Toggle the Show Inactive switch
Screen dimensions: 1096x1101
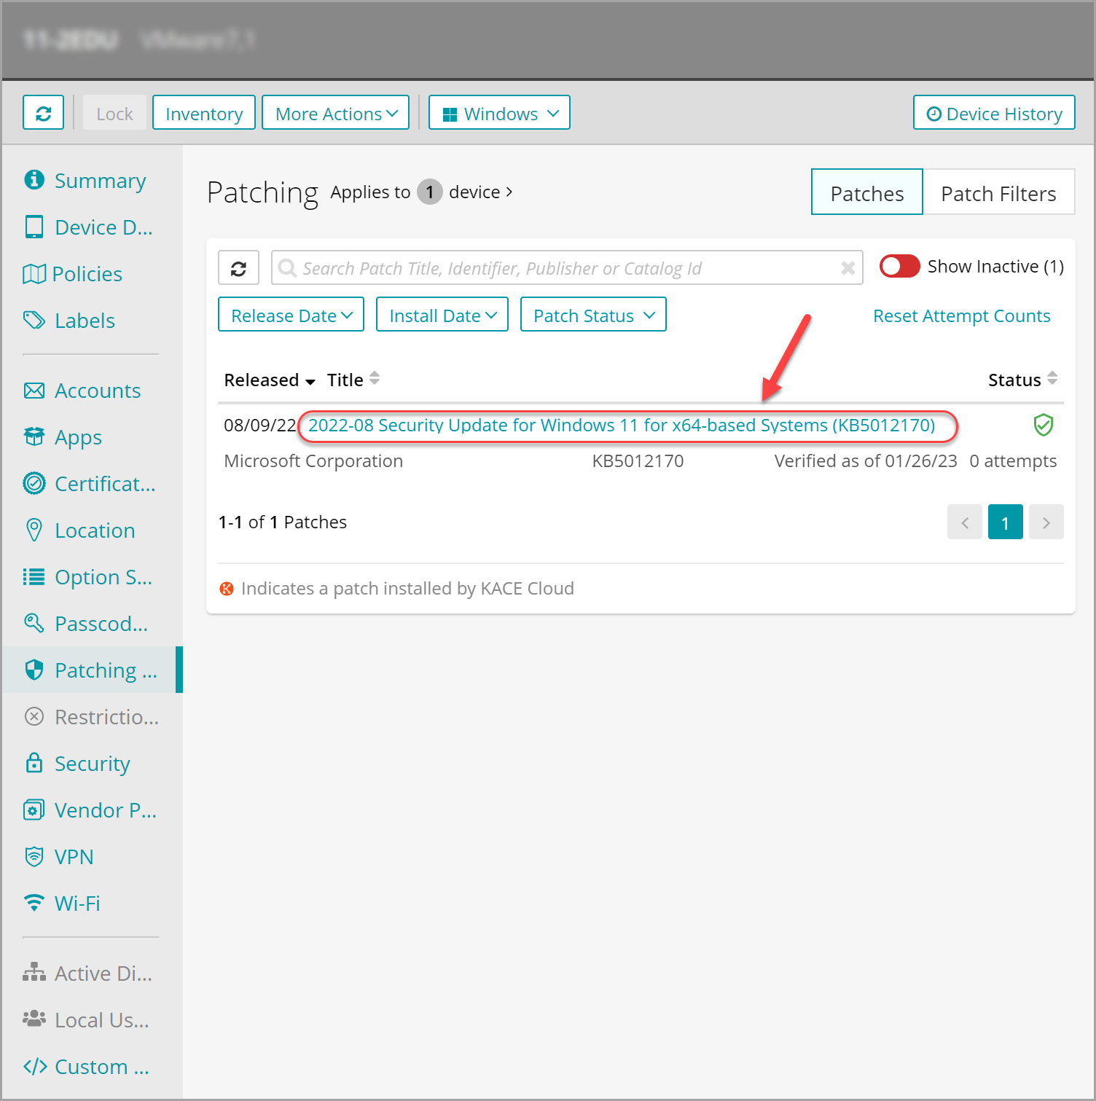coord(899,267)
